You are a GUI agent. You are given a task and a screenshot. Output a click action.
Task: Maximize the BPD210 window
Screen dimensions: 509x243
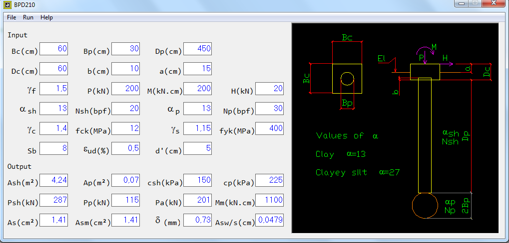click(475, 3)
